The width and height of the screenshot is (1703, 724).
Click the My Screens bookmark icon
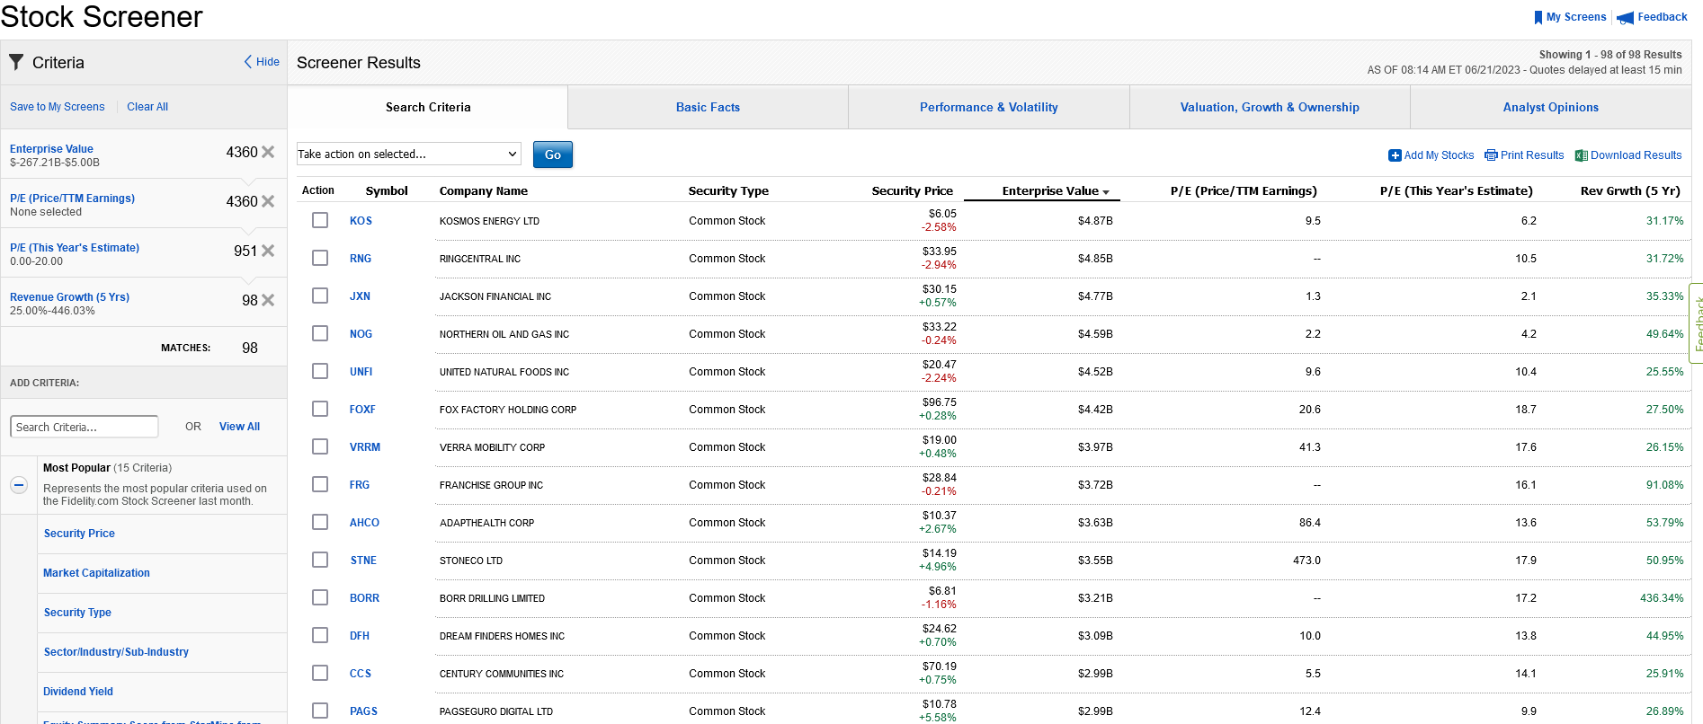tap(1538, 17)
